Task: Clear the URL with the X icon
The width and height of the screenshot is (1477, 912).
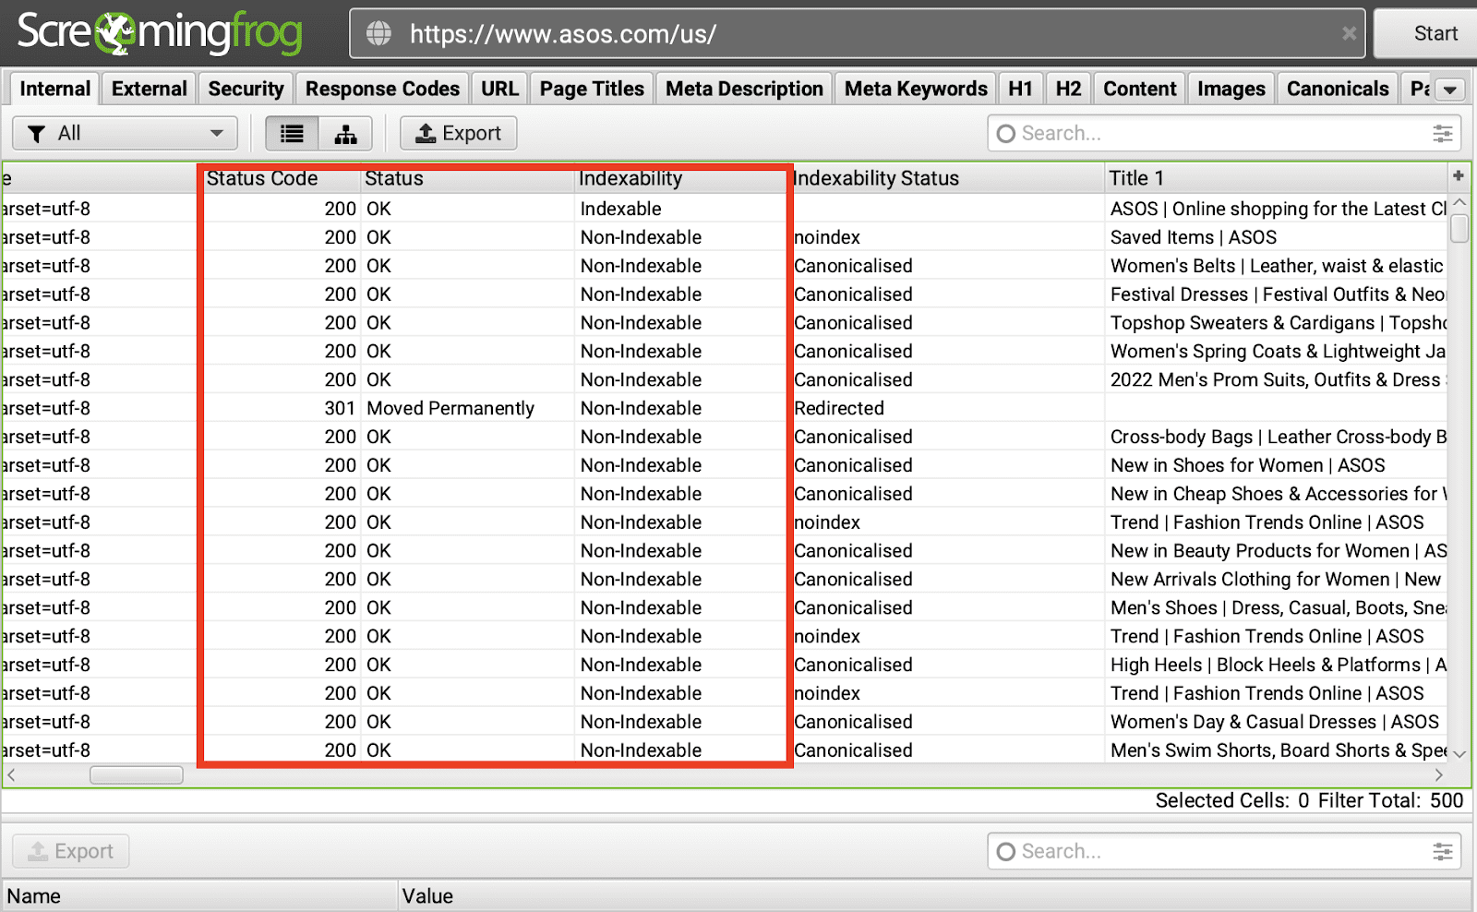Action: coord(1349,34)
